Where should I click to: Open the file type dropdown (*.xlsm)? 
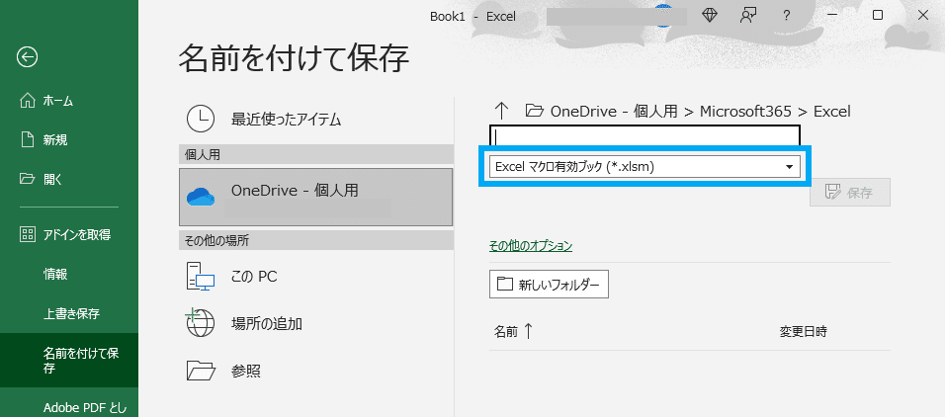(x=644, y=167)
